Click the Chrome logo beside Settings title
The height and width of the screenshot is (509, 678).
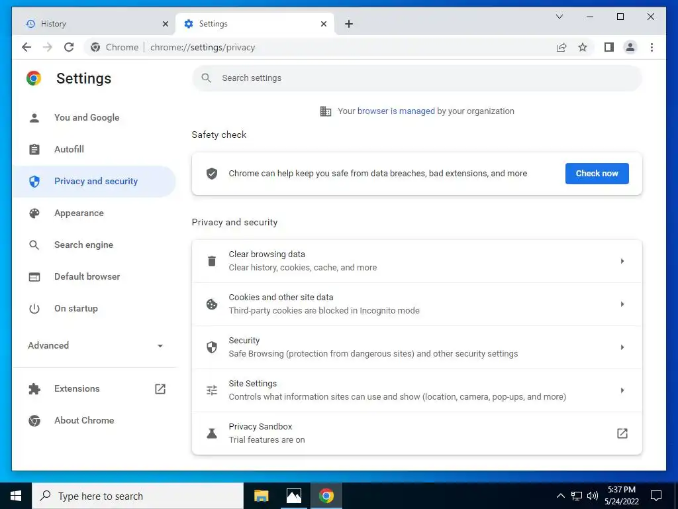click(x=34, y=78)
